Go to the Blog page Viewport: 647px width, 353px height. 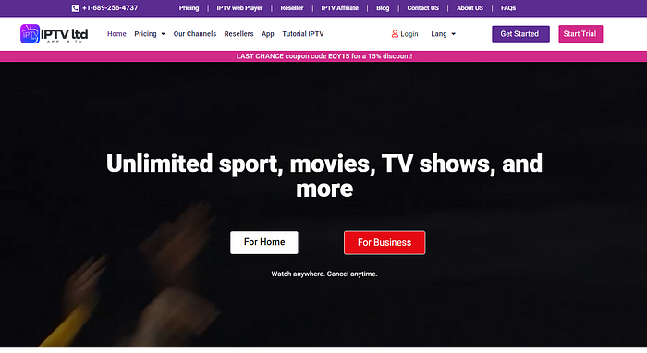coord(383,8)
